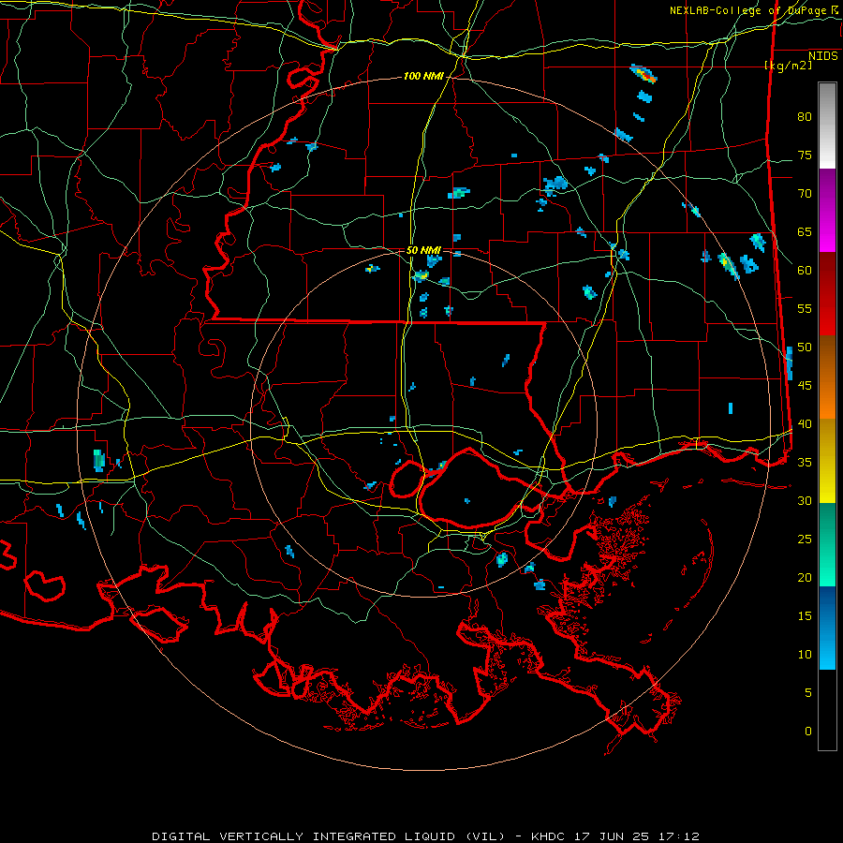This screenshot has width=843, height=843.
Task: Click the 100 NMI range ring label
Action: click(x=423, y=77)
